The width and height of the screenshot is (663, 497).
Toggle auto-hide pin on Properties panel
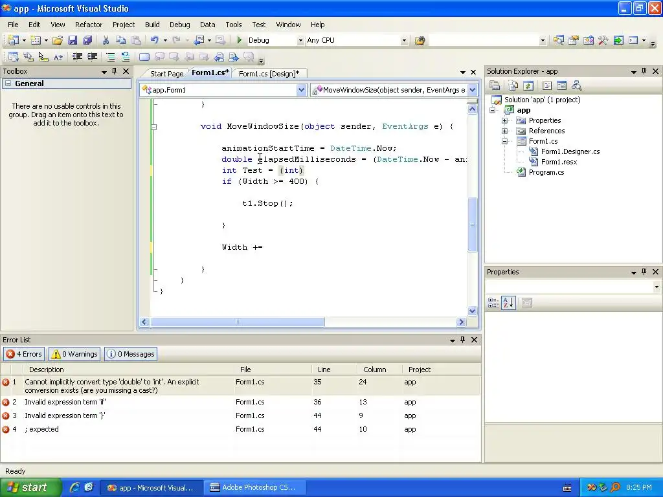point(644,272)
